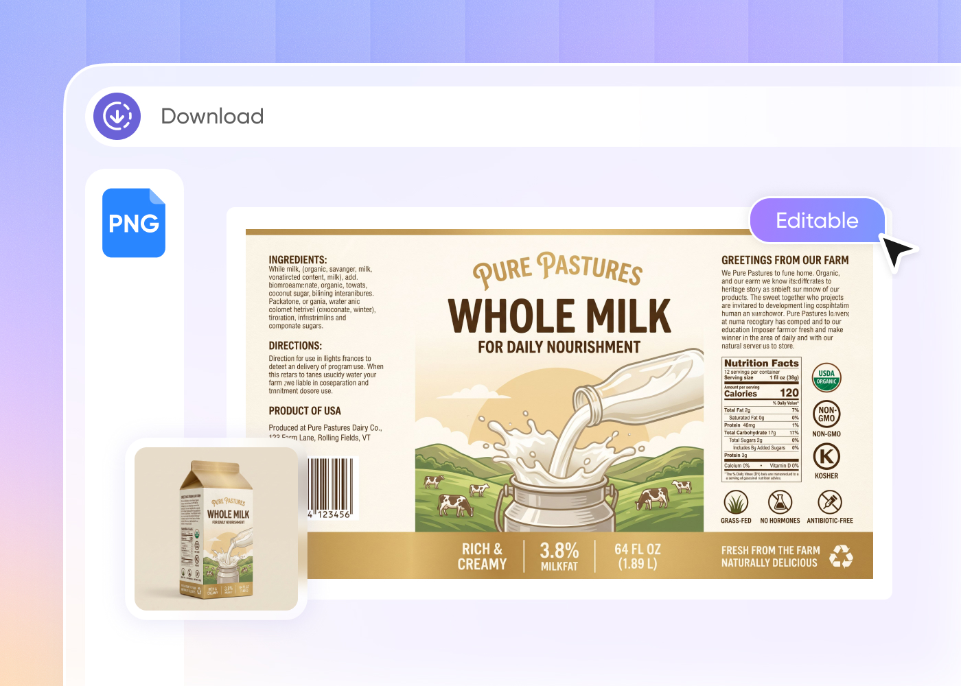Select the Kosher K symbol icon
961x686 pixels.
[x=826, y=456]
